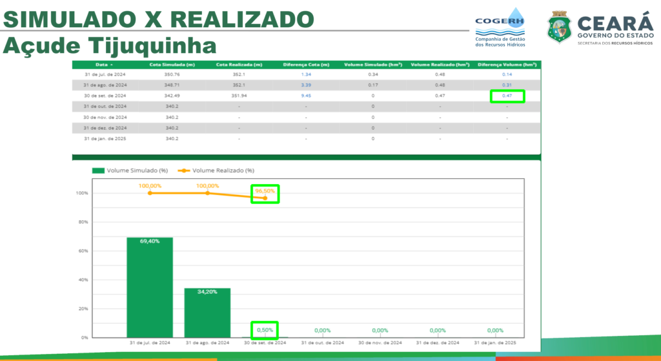This screenshot has width=661, height=361.
Task: Click the SIMULADO X REALIZADO title
Action: pos(159,19)
